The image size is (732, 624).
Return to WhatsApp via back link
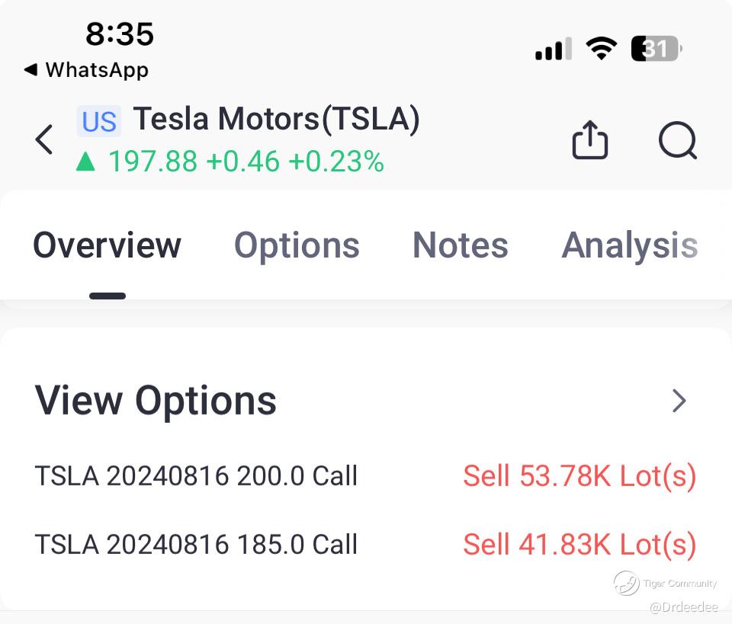tap(86, 70)
